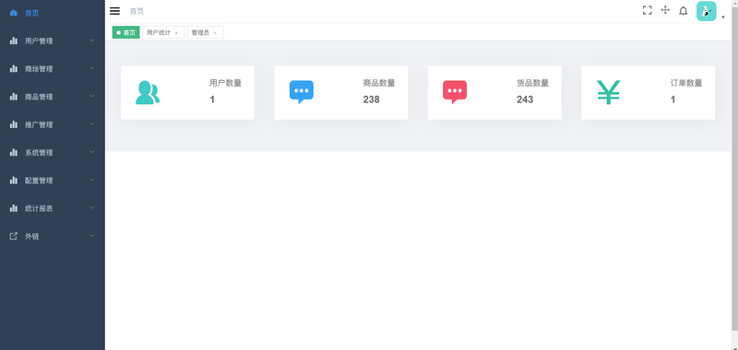This screenshot has width=738, height=350.
Task: Click the value 238 in 商品数量 card
Action: click(x=372, y=99)
